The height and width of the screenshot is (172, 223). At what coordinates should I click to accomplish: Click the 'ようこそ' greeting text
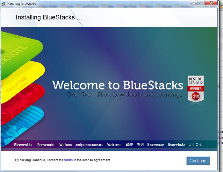195,145
